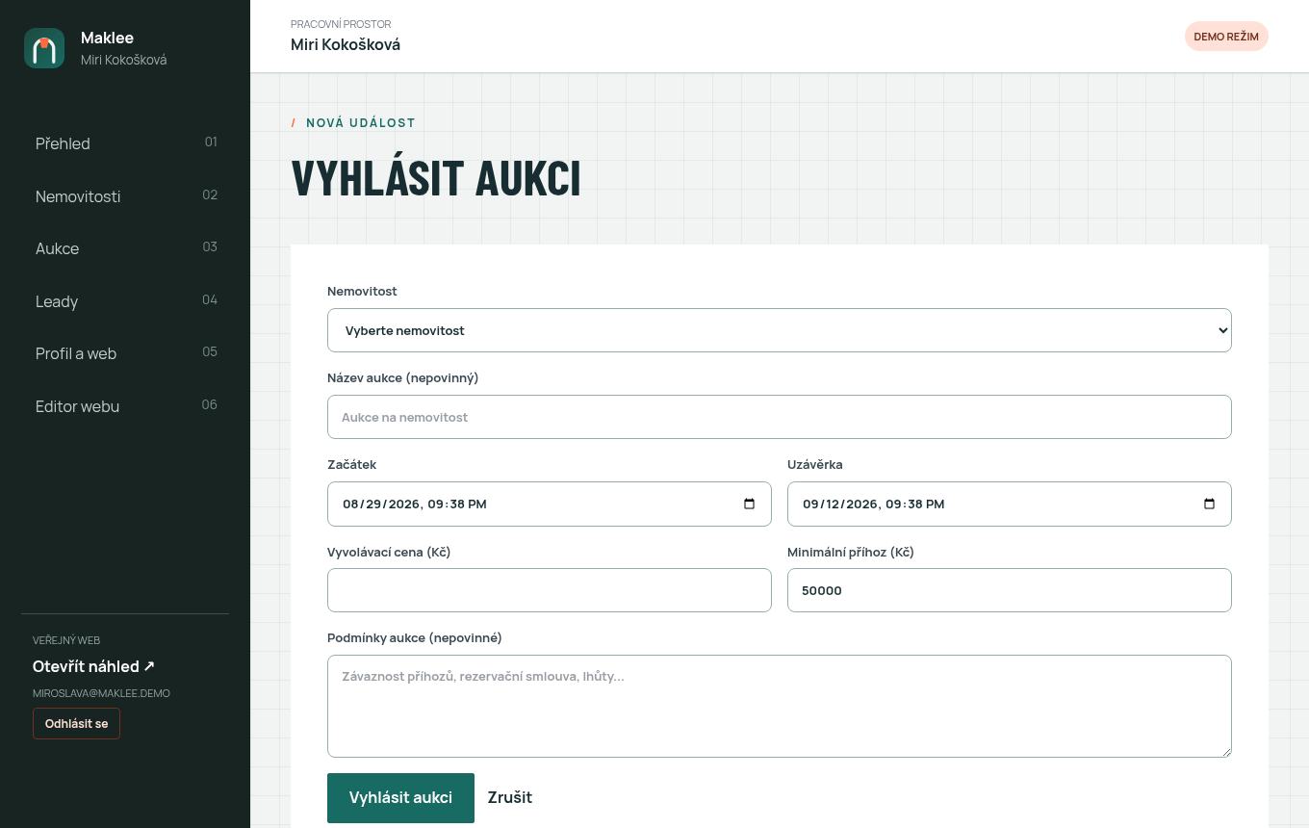
Task: Click the DEMO REŽIM badge
Action: 1226,37
